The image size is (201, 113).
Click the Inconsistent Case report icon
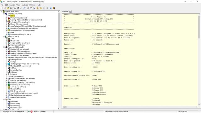coord(9,30)
